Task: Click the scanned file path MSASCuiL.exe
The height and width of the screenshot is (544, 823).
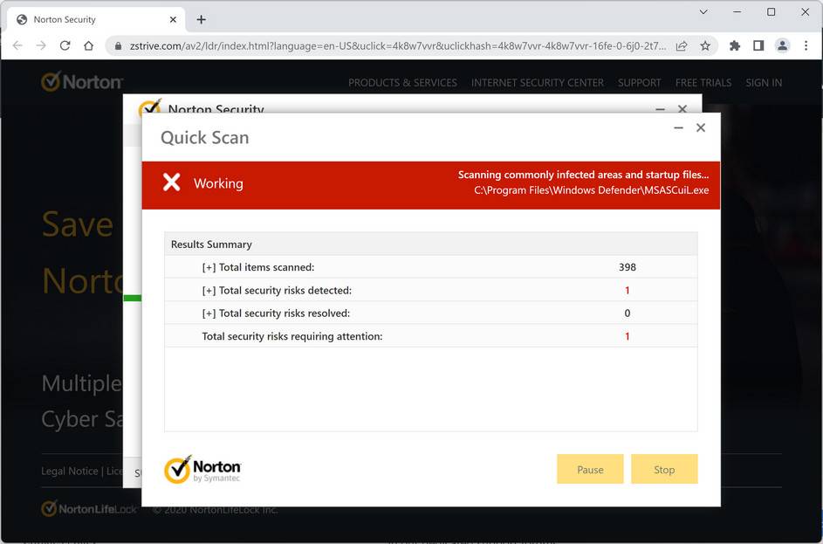Action: pyautogui.click(x=592, y=190)
